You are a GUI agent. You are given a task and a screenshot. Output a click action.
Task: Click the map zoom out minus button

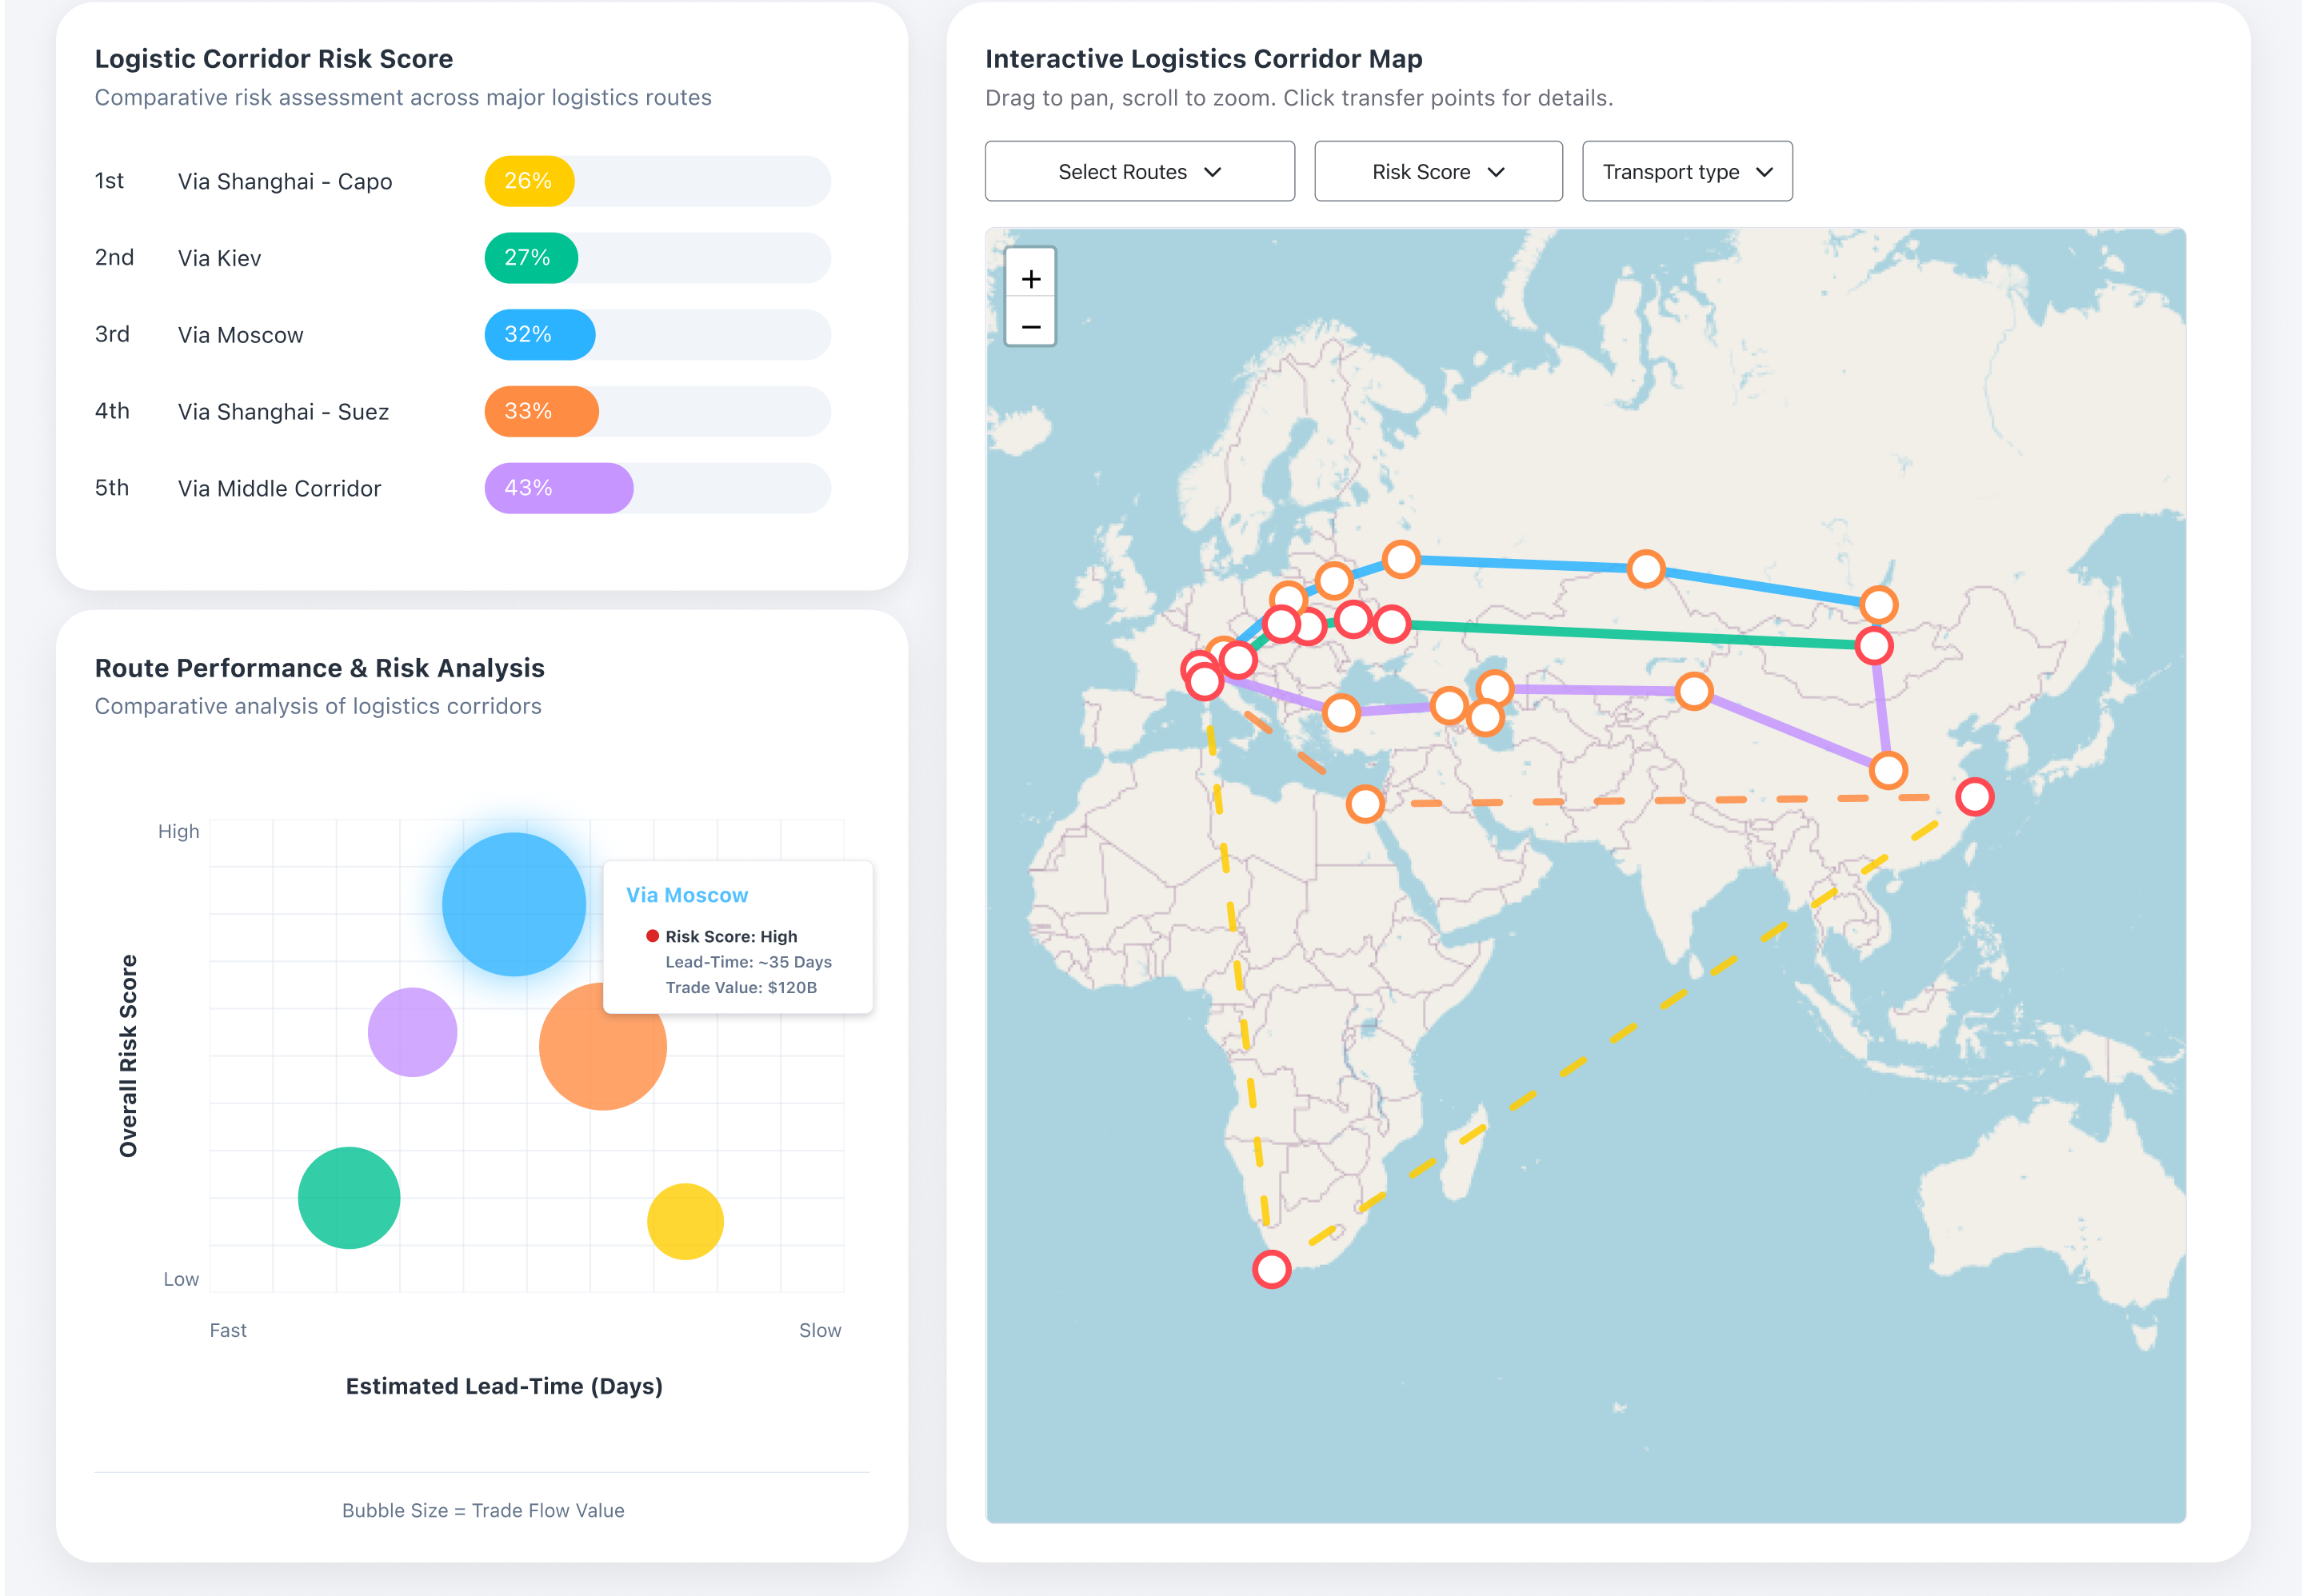1030,326
